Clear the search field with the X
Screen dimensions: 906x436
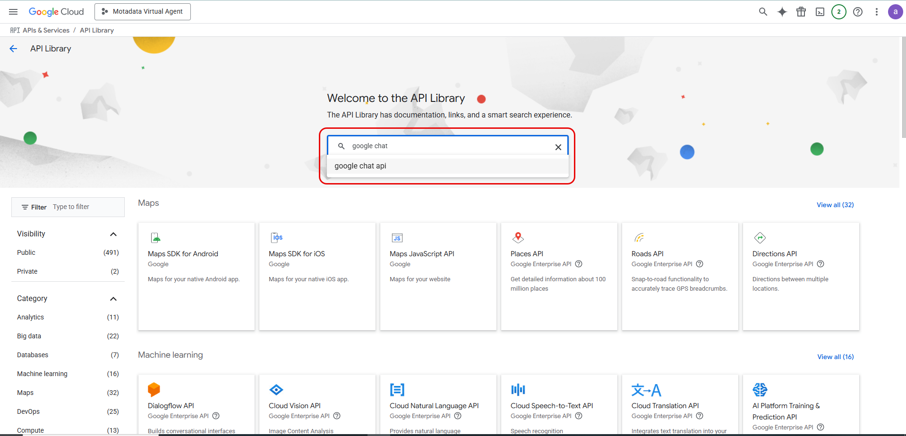(x=558, y=147)
